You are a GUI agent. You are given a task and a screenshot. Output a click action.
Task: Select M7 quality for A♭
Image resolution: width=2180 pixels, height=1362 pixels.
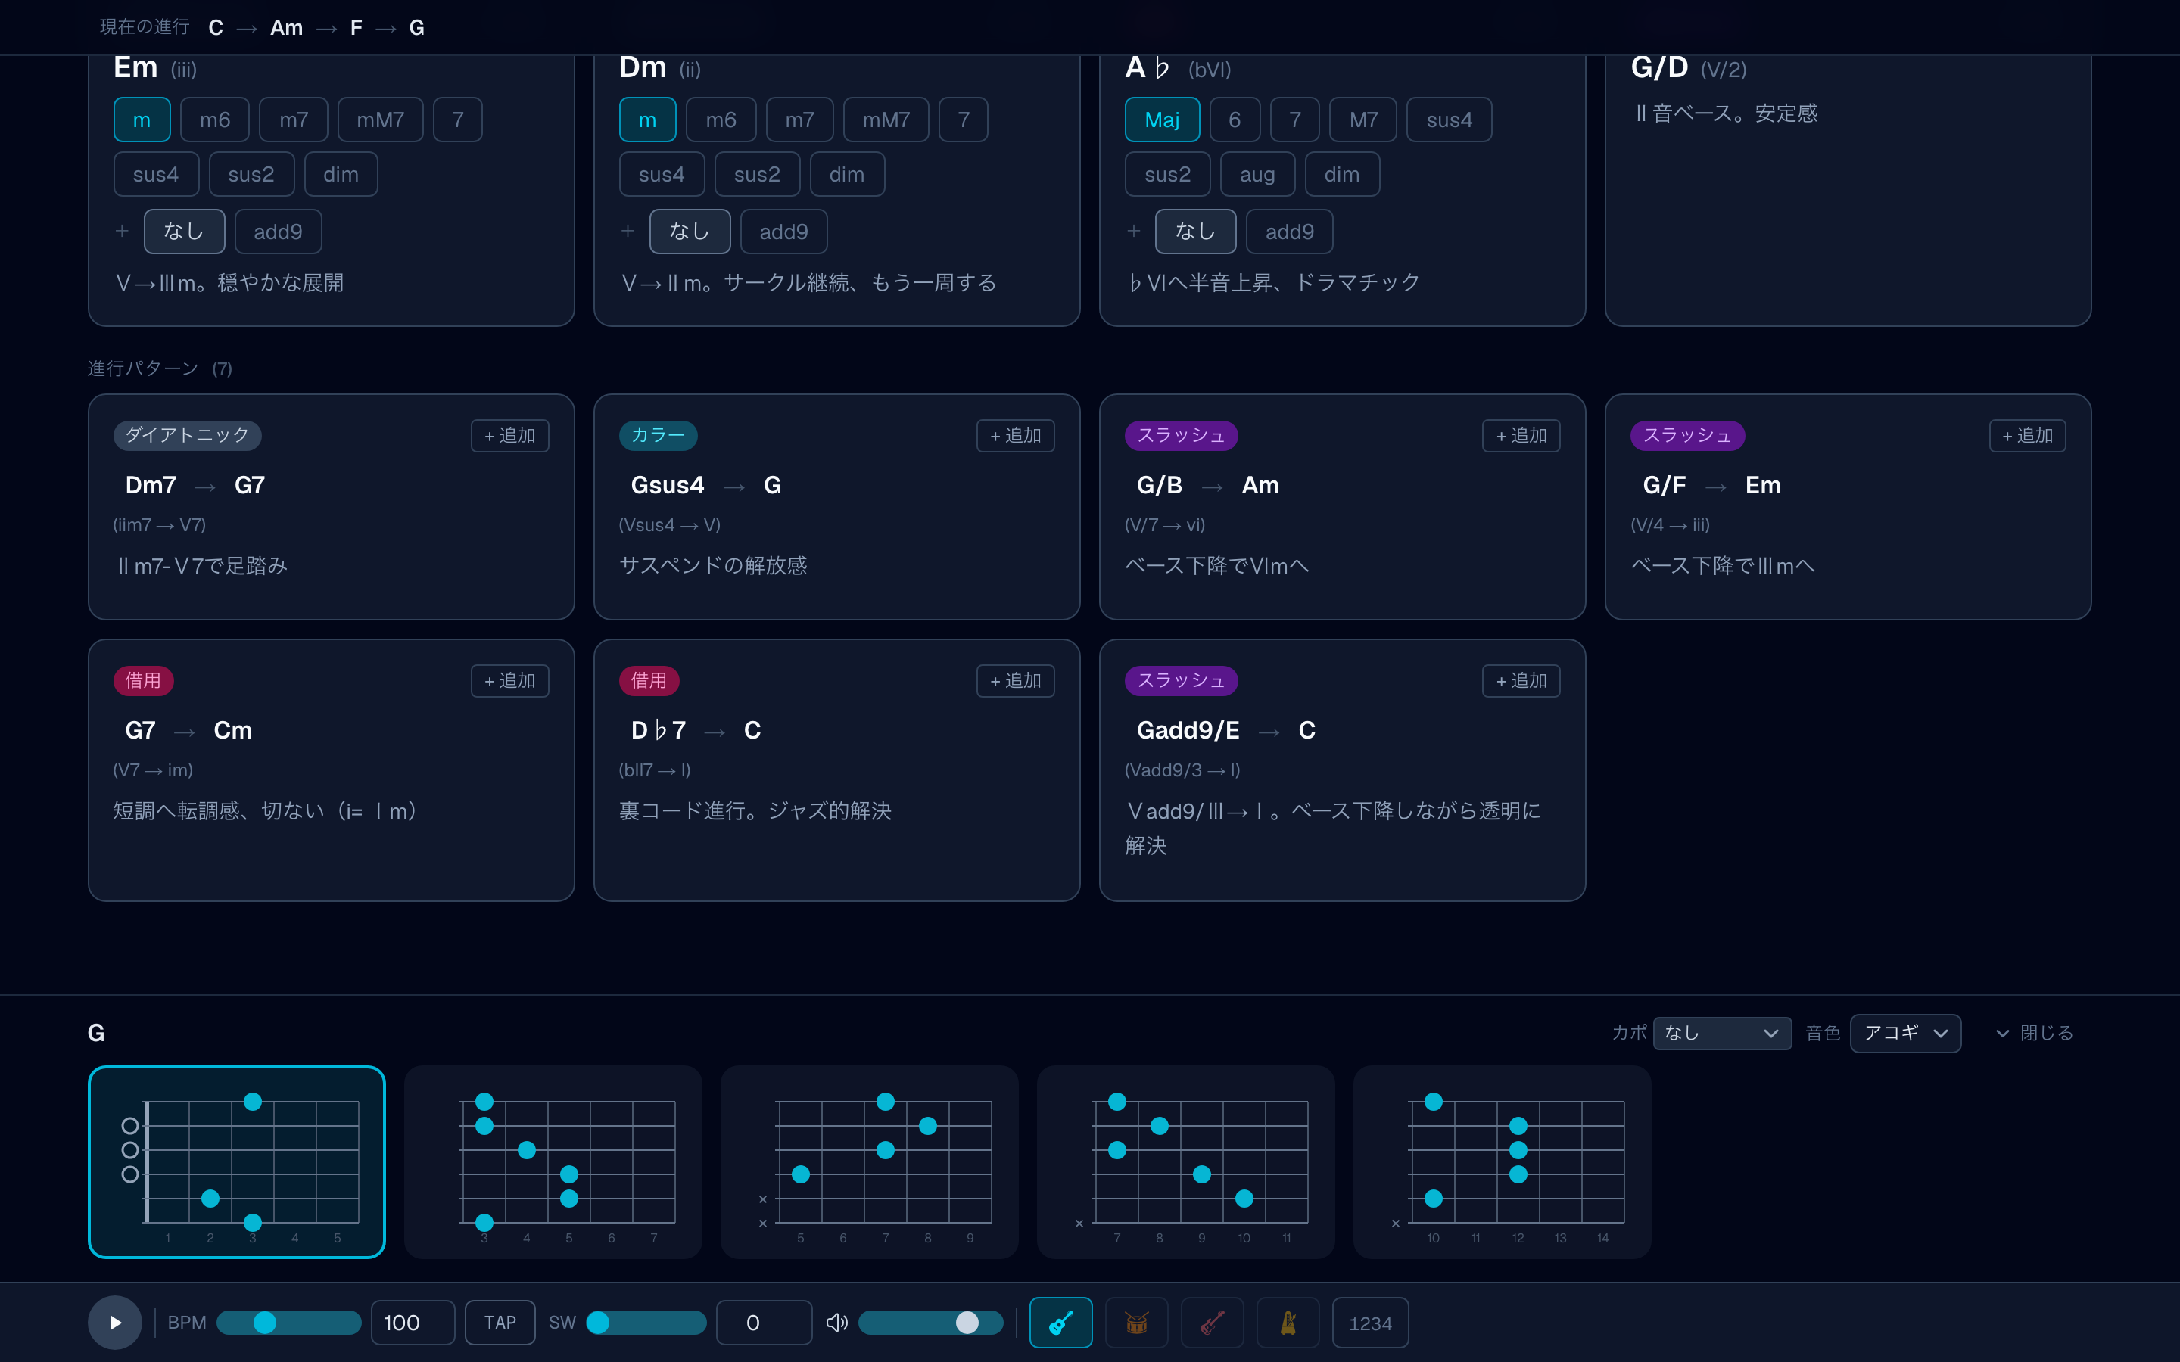click(1363, 119)
